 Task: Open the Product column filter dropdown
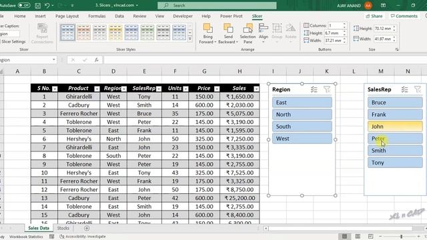pyautogui.click(x=97, y=89)
